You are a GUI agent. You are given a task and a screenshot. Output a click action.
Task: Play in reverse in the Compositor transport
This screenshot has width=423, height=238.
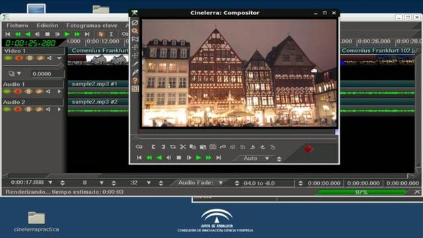click(159, 158)
